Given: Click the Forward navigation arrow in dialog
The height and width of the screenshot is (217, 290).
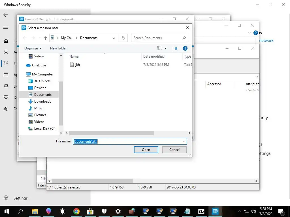Looking at the screenshot, I should [x=33, y=38].
